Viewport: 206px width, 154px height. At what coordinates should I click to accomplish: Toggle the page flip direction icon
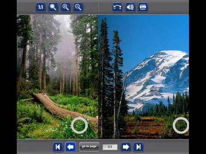(x=117, y=7)
